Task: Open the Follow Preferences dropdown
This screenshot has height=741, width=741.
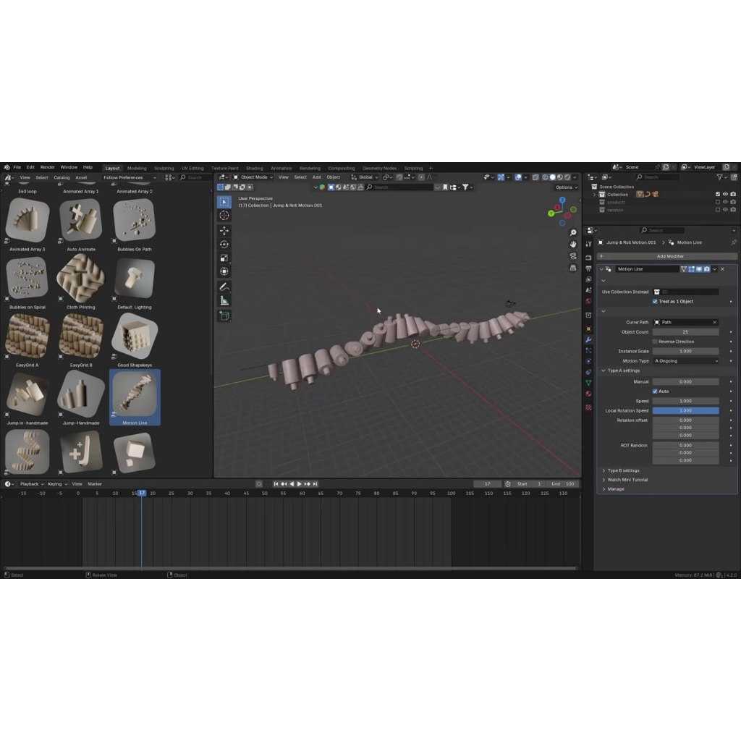Action: [130, 178]
